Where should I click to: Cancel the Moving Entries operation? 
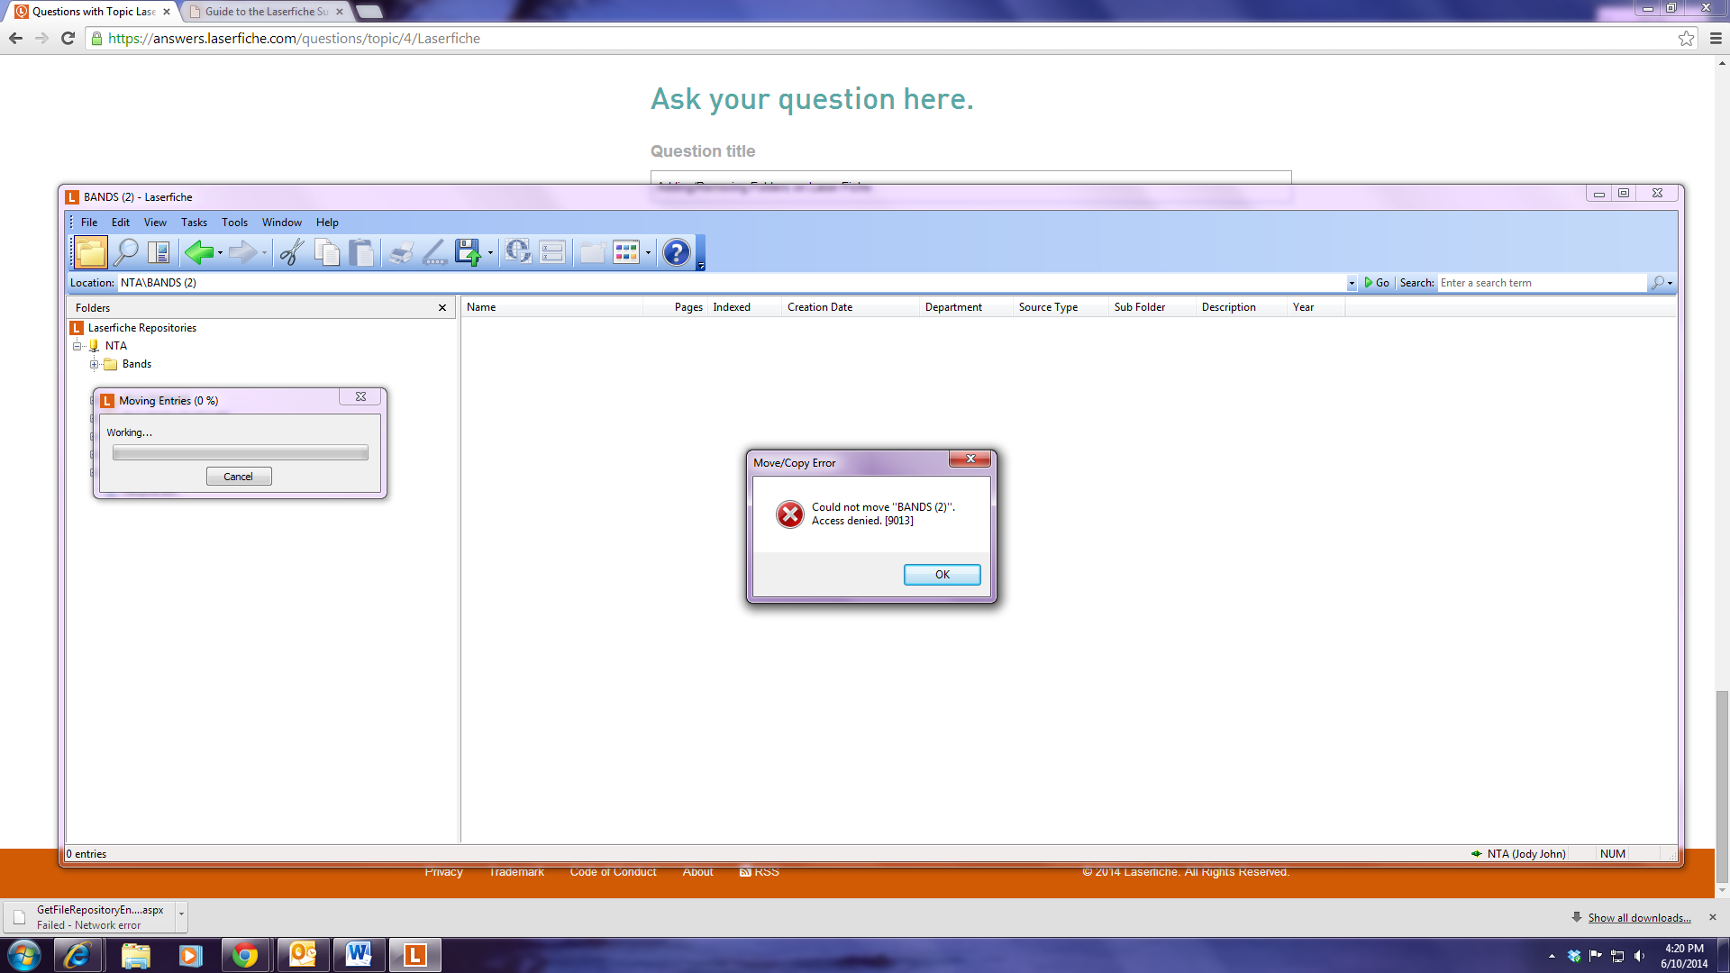(239, 477)
